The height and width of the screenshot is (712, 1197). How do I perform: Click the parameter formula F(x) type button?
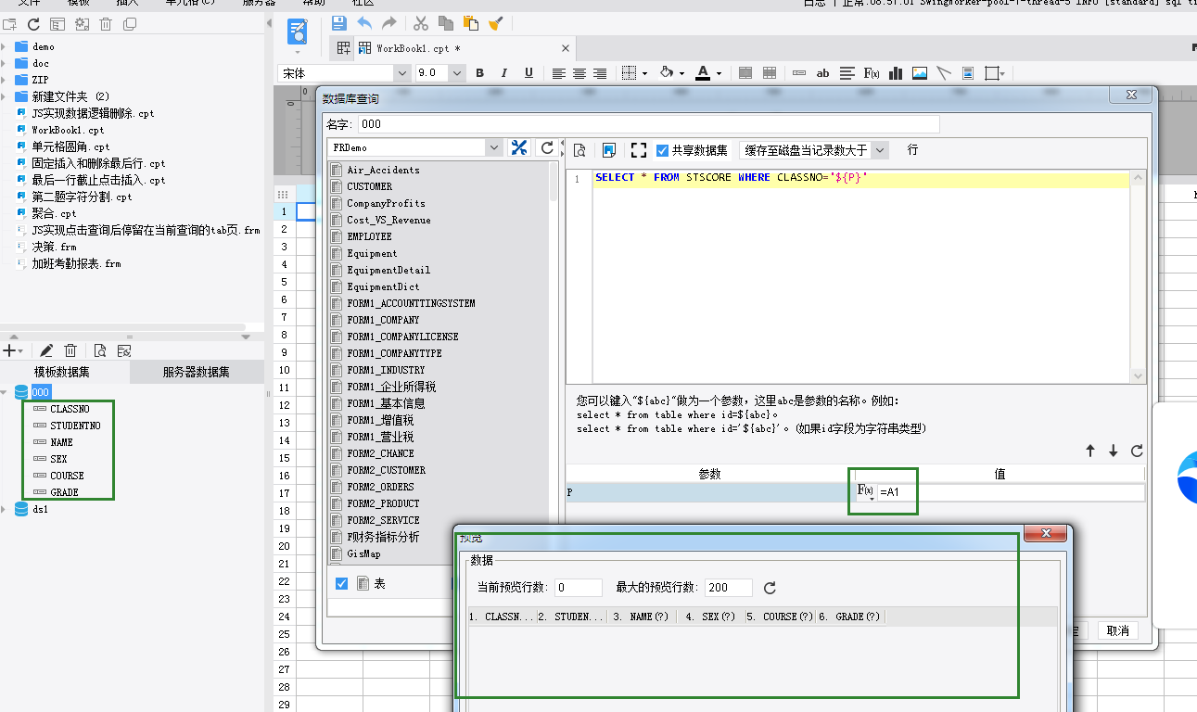pyautogui.click(x=865, y=491)
